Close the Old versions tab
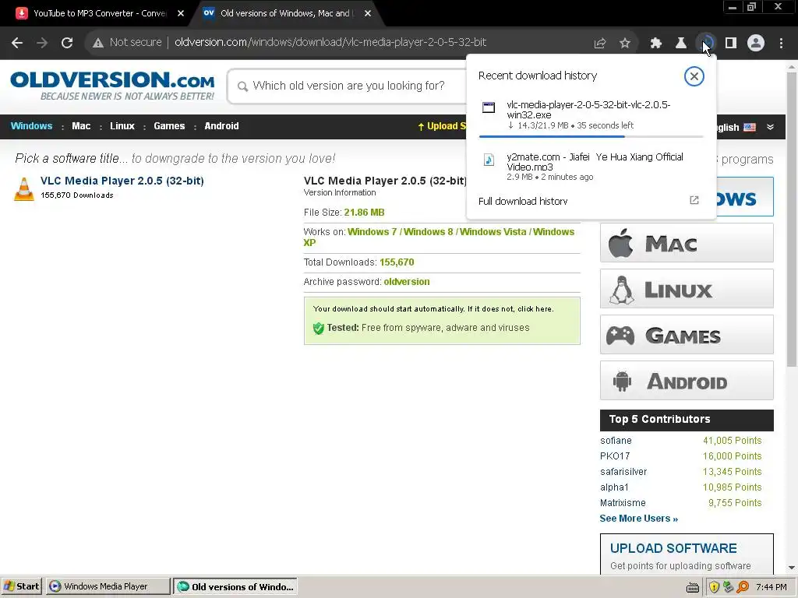This screenshot has height=598, width=798. [x=368, y=14]
